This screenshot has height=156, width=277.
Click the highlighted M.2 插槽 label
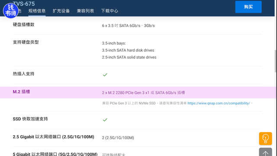21,92
